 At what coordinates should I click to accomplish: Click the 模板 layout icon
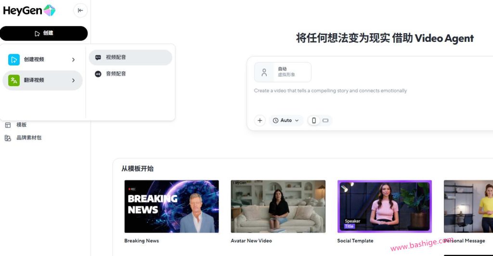[8, 125]
